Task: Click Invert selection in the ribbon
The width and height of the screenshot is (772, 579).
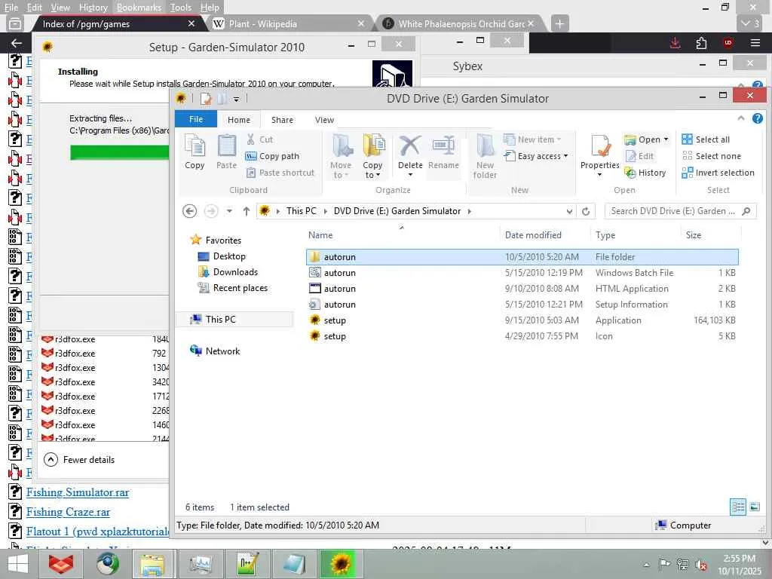Action: click(718, 173)
